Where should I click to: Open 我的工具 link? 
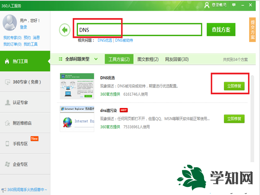point(31,44)
